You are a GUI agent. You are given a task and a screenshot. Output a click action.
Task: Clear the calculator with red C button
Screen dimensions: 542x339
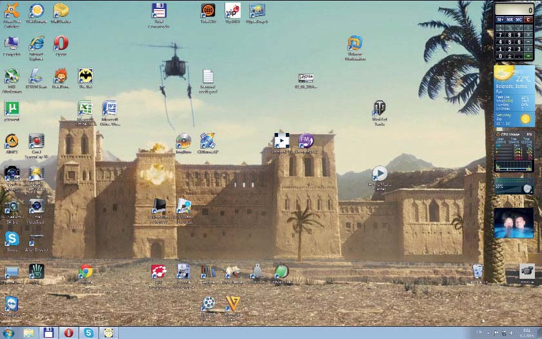pos(528,20)
